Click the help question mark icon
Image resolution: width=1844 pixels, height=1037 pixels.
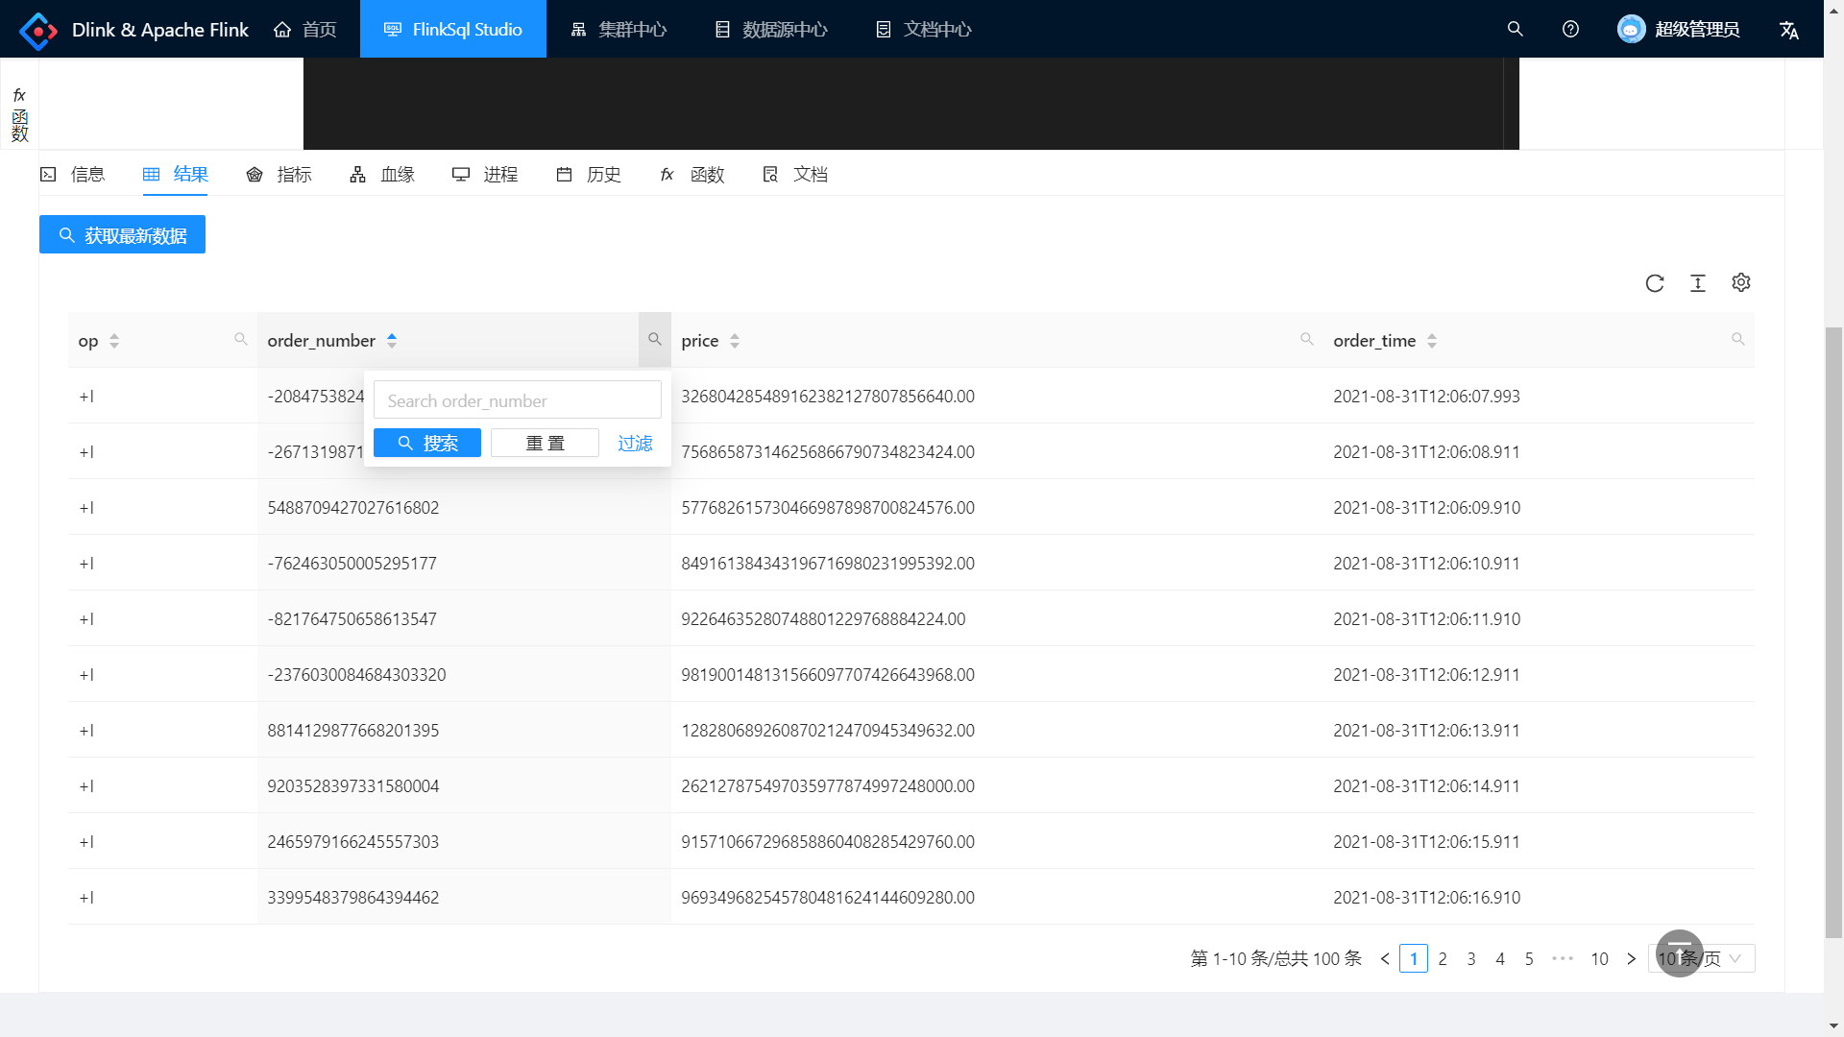point(1570,29)
